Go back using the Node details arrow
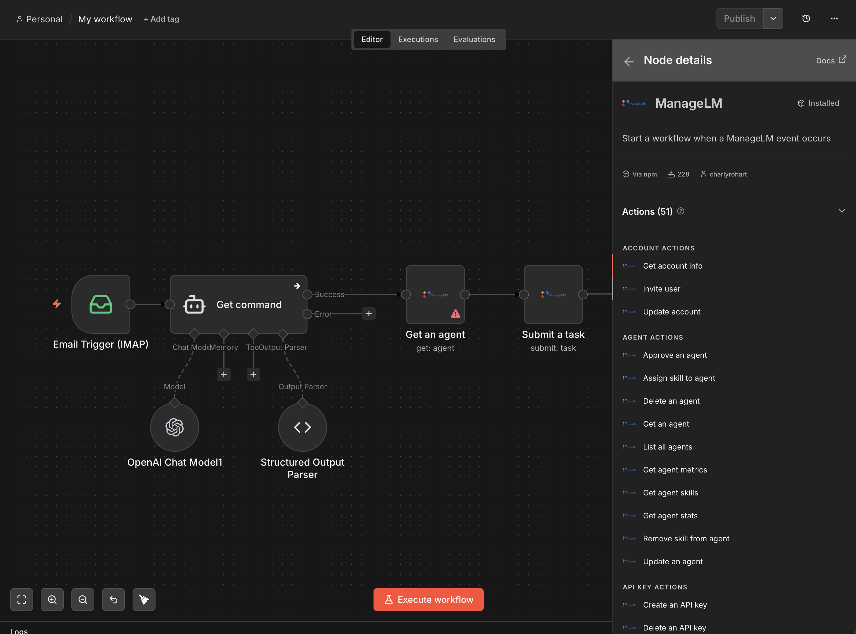The height and width of the screenshot is (634, 856). 629,61
